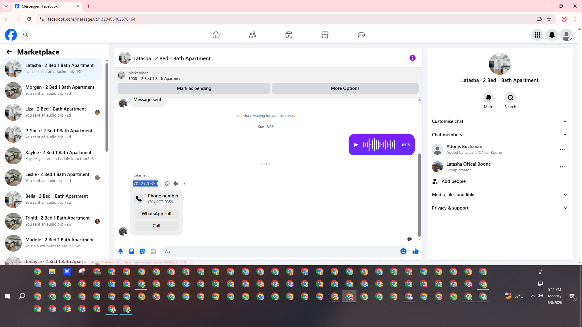Viewport: 582px width, 327px height.
Task: Open the Chrome tab search dropdown
Action: pos(6,6)
